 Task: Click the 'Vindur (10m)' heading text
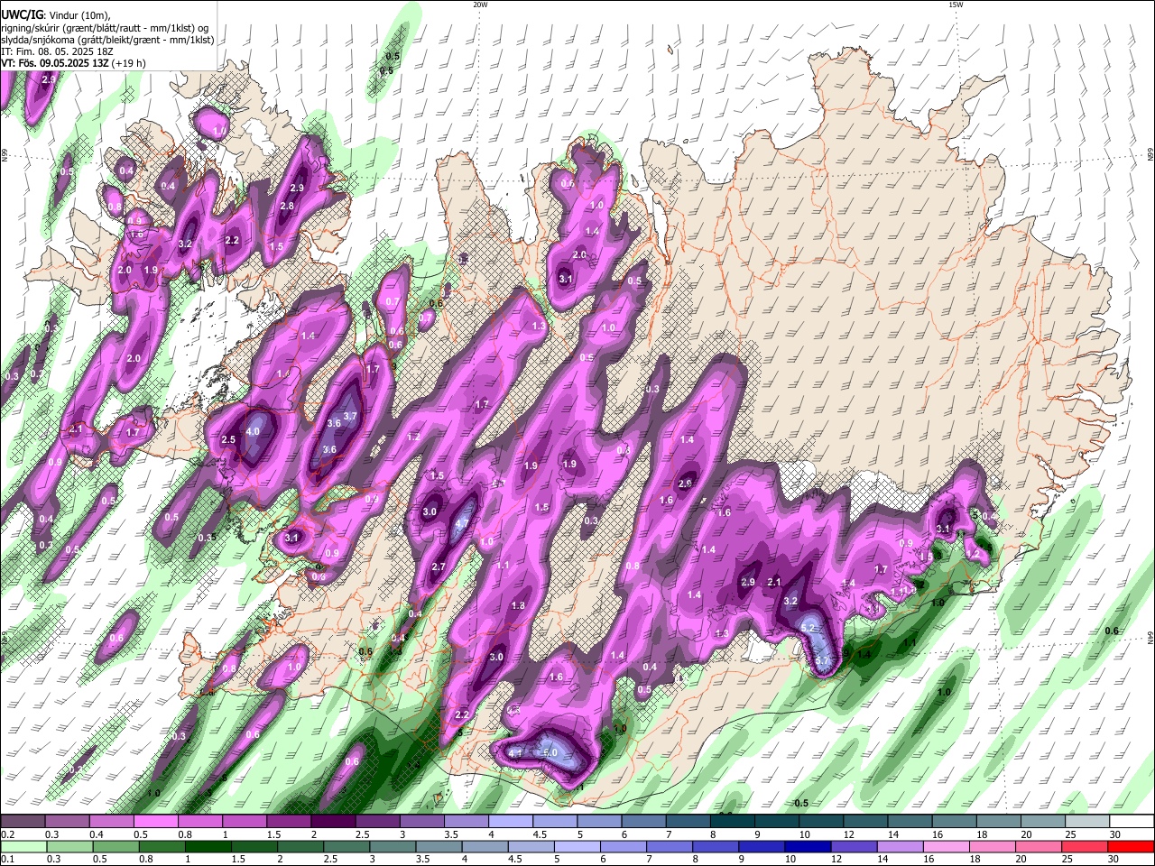tap(80, 15)
